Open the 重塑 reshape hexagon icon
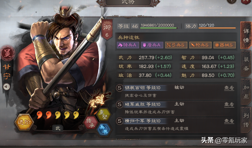The height and width of the screenshot is (148, 252). click(x=103, y=114)
